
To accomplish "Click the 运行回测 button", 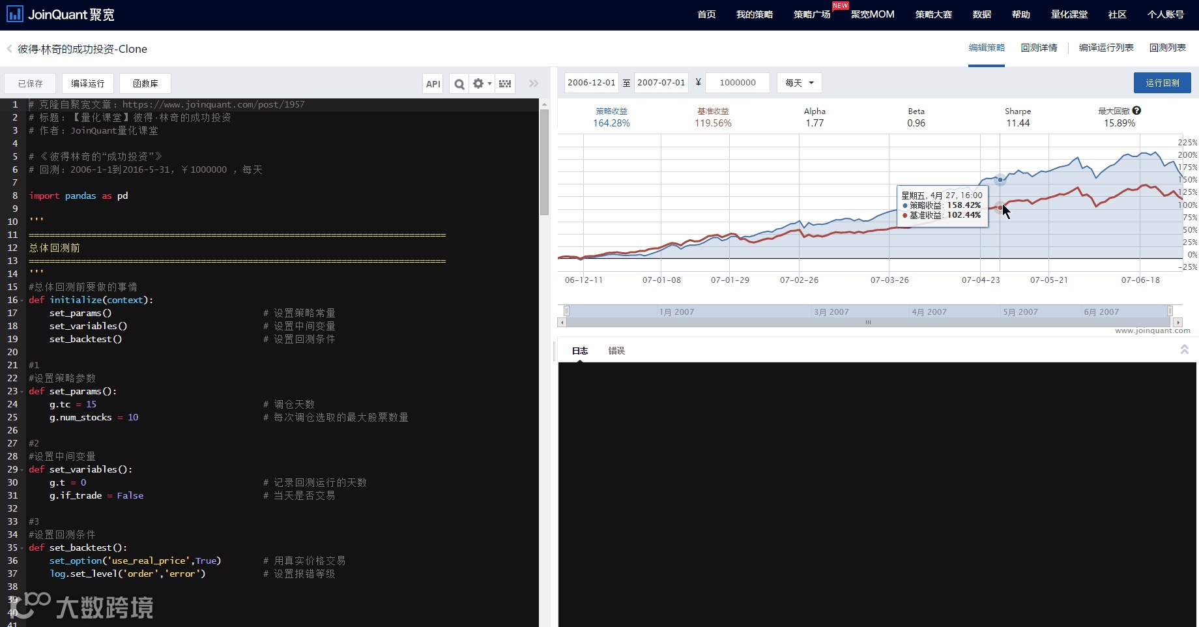I will click(1163, 83).
